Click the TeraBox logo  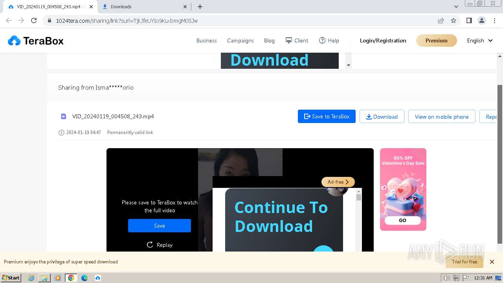[35, 40]
